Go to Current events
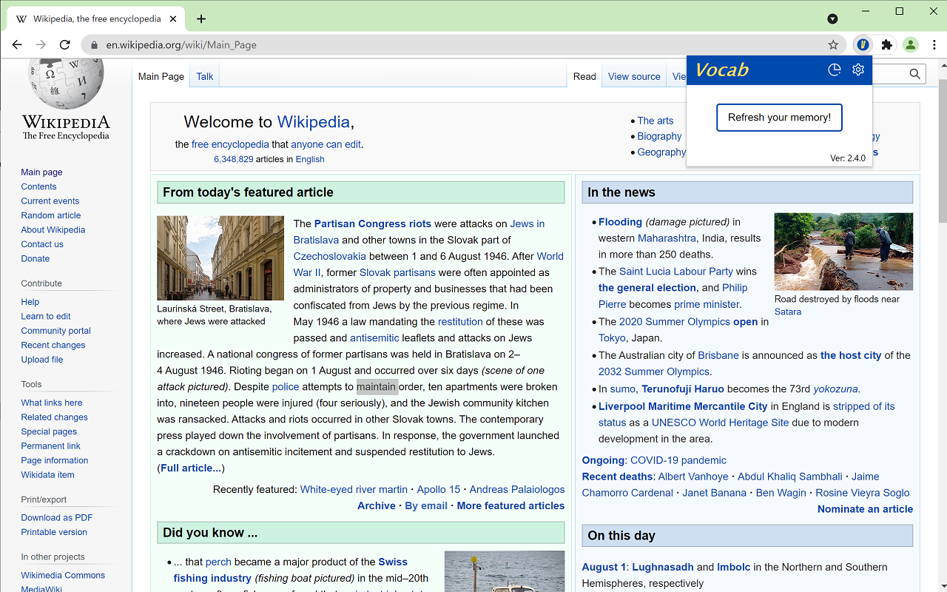Screen dimensions: 947x592 coord(50,201)
